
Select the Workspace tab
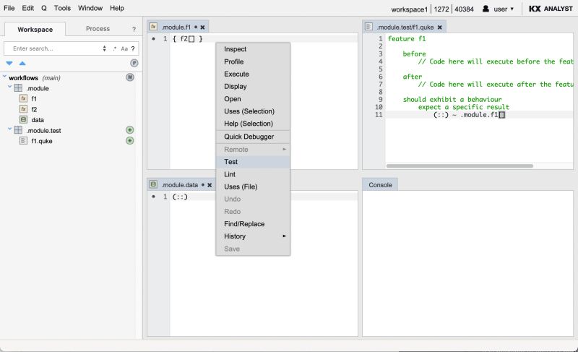[35, 29]
